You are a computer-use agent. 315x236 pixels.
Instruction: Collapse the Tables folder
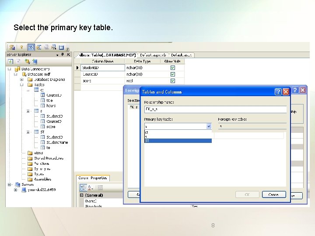point(22,85)
